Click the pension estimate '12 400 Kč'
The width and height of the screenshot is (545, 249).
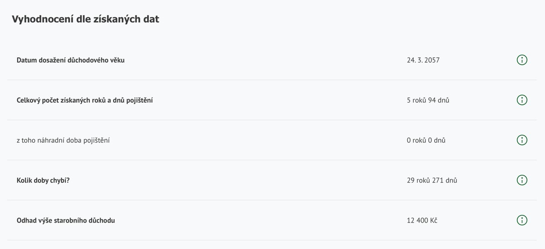[422, 220]
